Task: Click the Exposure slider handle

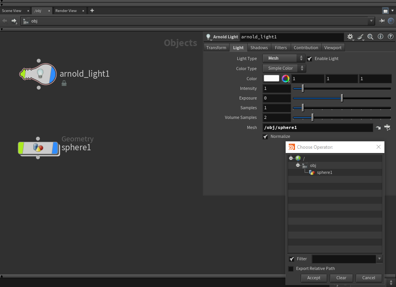Action: click(x=342, y=98)
